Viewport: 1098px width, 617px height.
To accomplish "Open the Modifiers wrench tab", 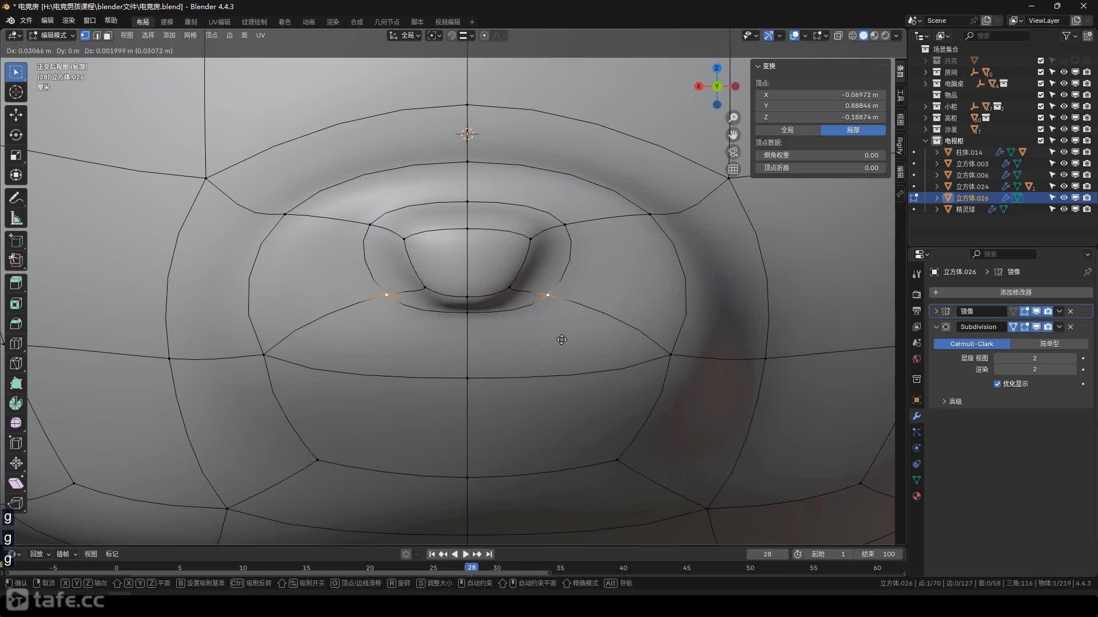I will click(x=917, y=416).
